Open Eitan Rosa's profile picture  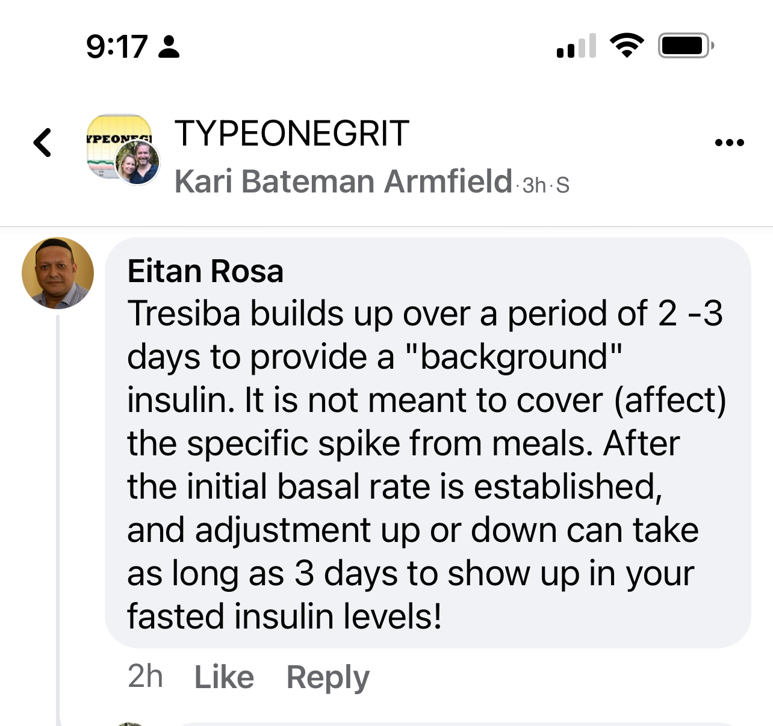58,273
